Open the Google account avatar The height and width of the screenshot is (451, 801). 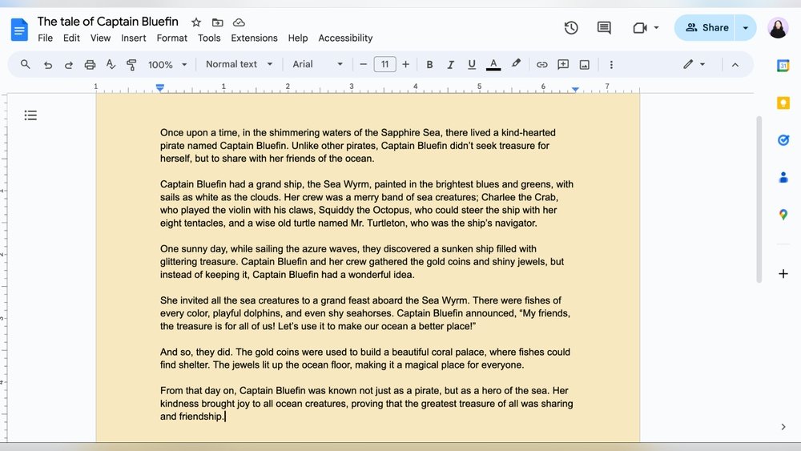(x=778, y=27)
